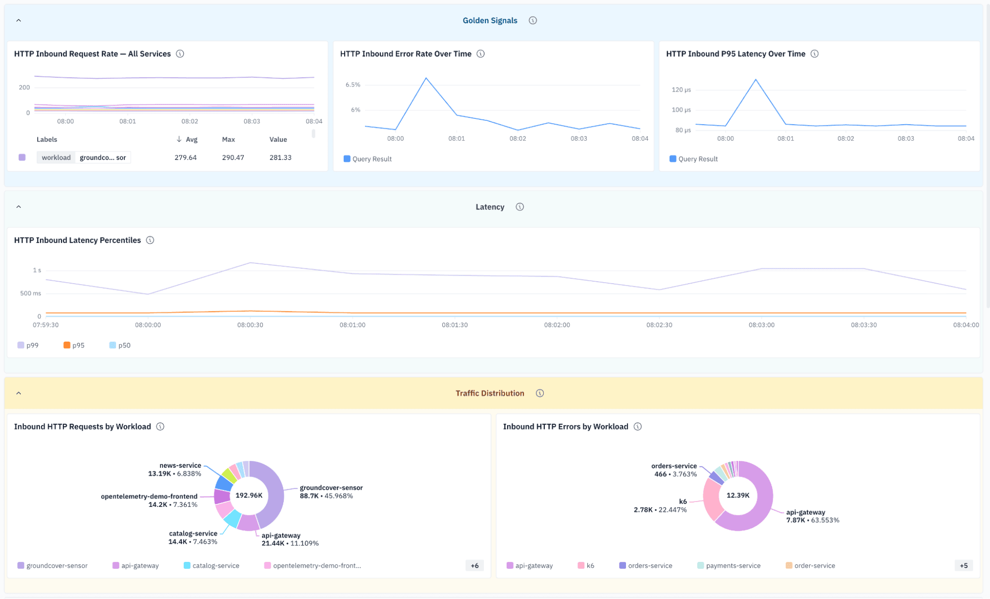Click purple color swatch in workload table row
The width and height of the screenshot is (990, 599).
22,157
